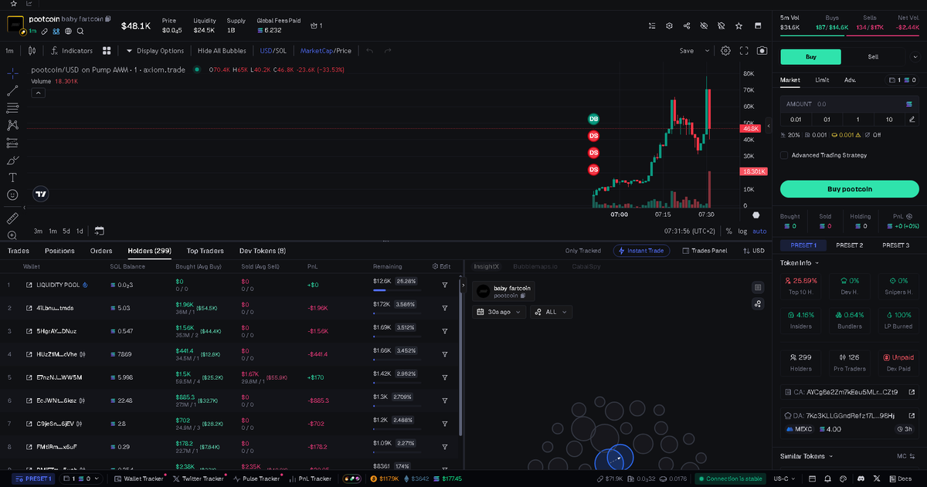Open the 30s ago time dropdown
This screenshot has height=487, width=927.
[x=501, y=312]
